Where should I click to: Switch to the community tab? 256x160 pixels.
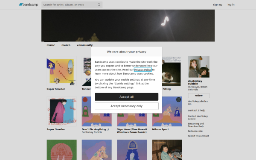tap(85, 45)
